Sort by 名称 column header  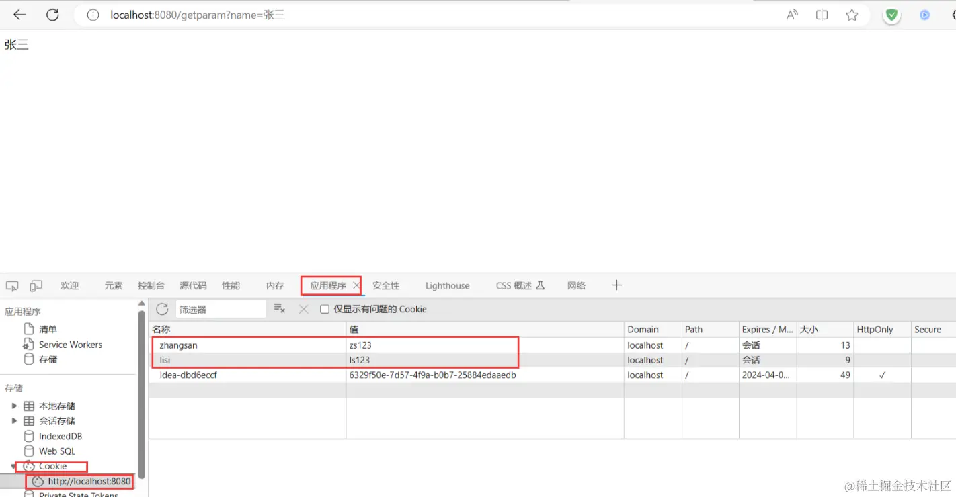pos(247,330)
